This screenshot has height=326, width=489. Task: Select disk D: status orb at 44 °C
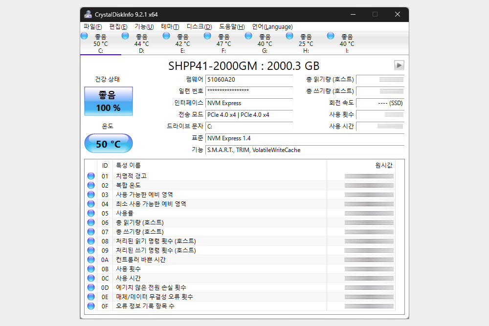[x=125, y=36]
